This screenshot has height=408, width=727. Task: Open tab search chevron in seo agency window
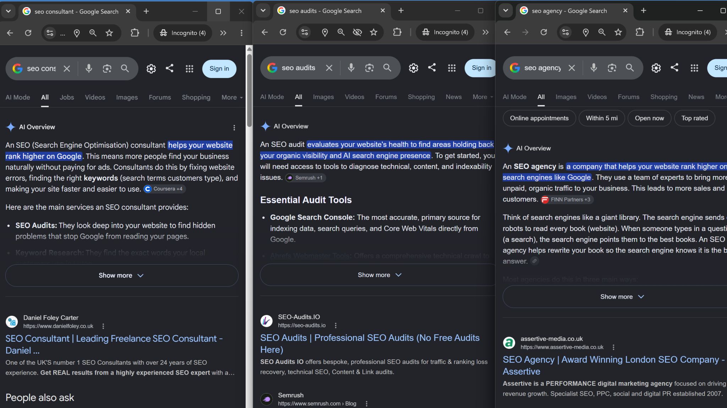coord(505,11)
